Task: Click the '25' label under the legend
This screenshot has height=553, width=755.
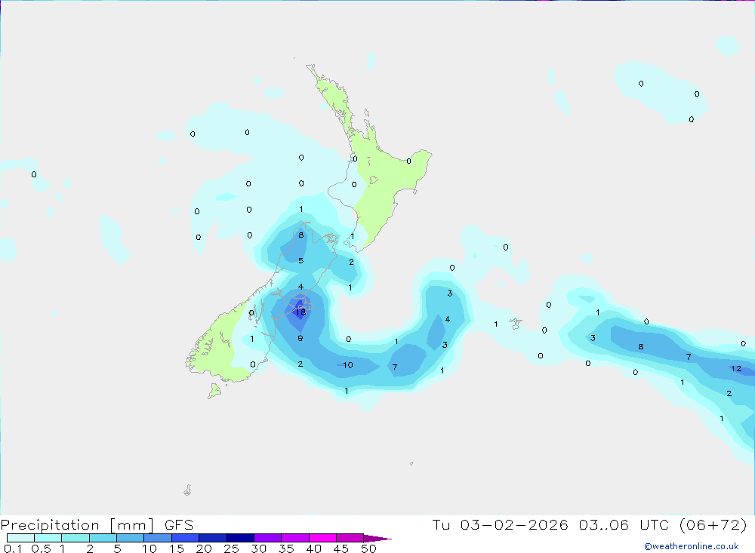Action: pyautogui.click(x=231, y=548)
